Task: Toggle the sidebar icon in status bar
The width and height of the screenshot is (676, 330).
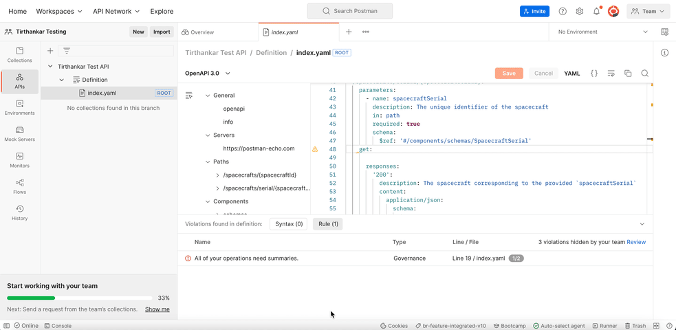Action: coord(6,326)
